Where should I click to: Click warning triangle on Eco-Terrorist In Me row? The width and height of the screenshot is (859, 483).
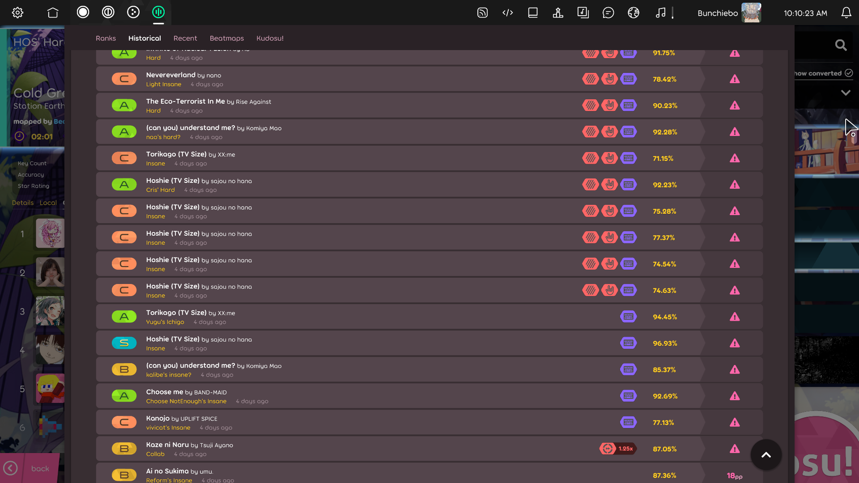pos(735,106)
